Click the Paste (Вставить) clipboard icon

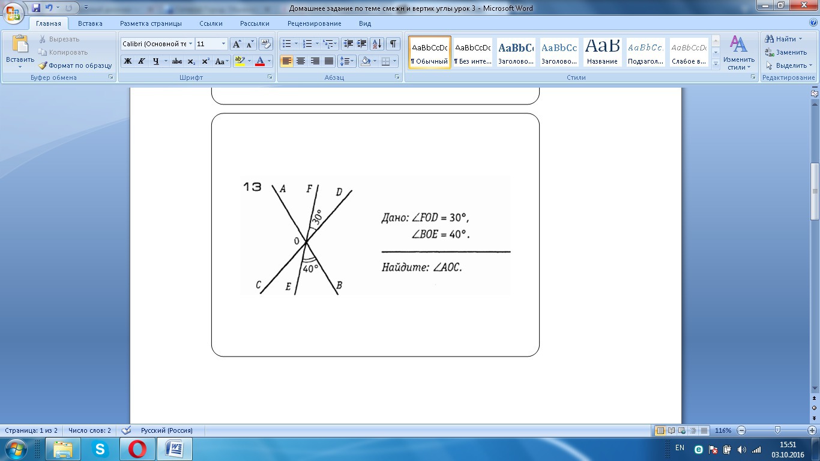tap(20, 44)
